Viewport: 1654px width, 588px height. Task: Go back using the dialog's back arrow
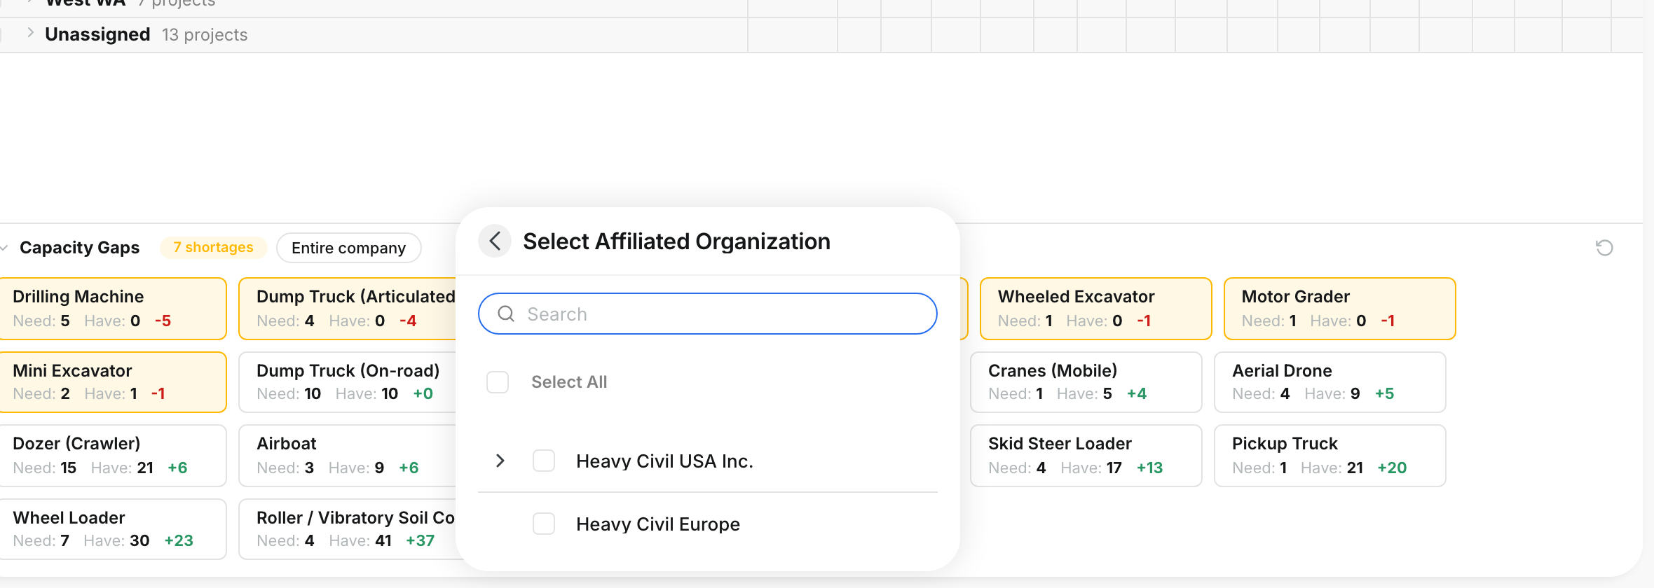pos(495,241)
